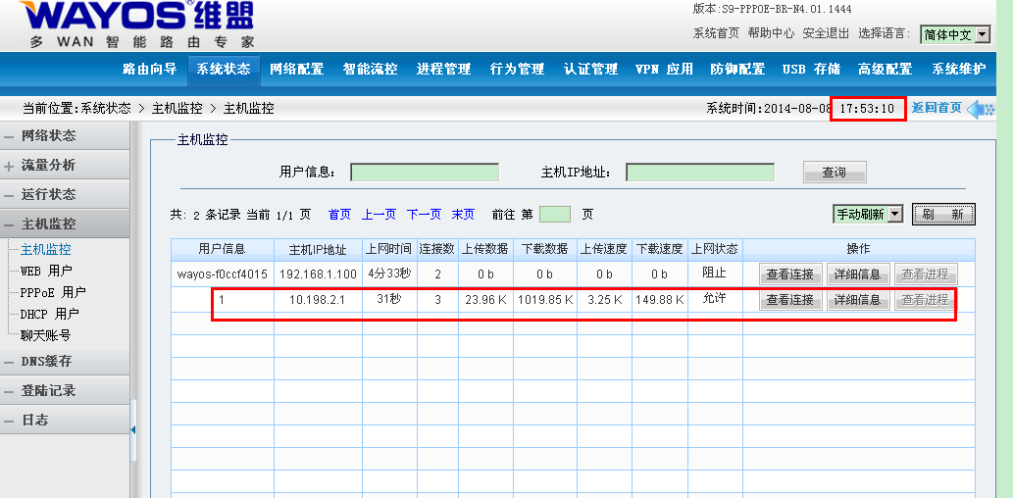Click the 刷新 refresh button
Screen dimensions: 1013x498
pos(942,215)
